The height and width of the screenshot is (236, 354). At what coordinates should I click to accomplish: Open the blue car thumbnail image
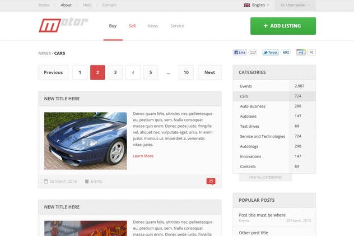pos(86,141)
